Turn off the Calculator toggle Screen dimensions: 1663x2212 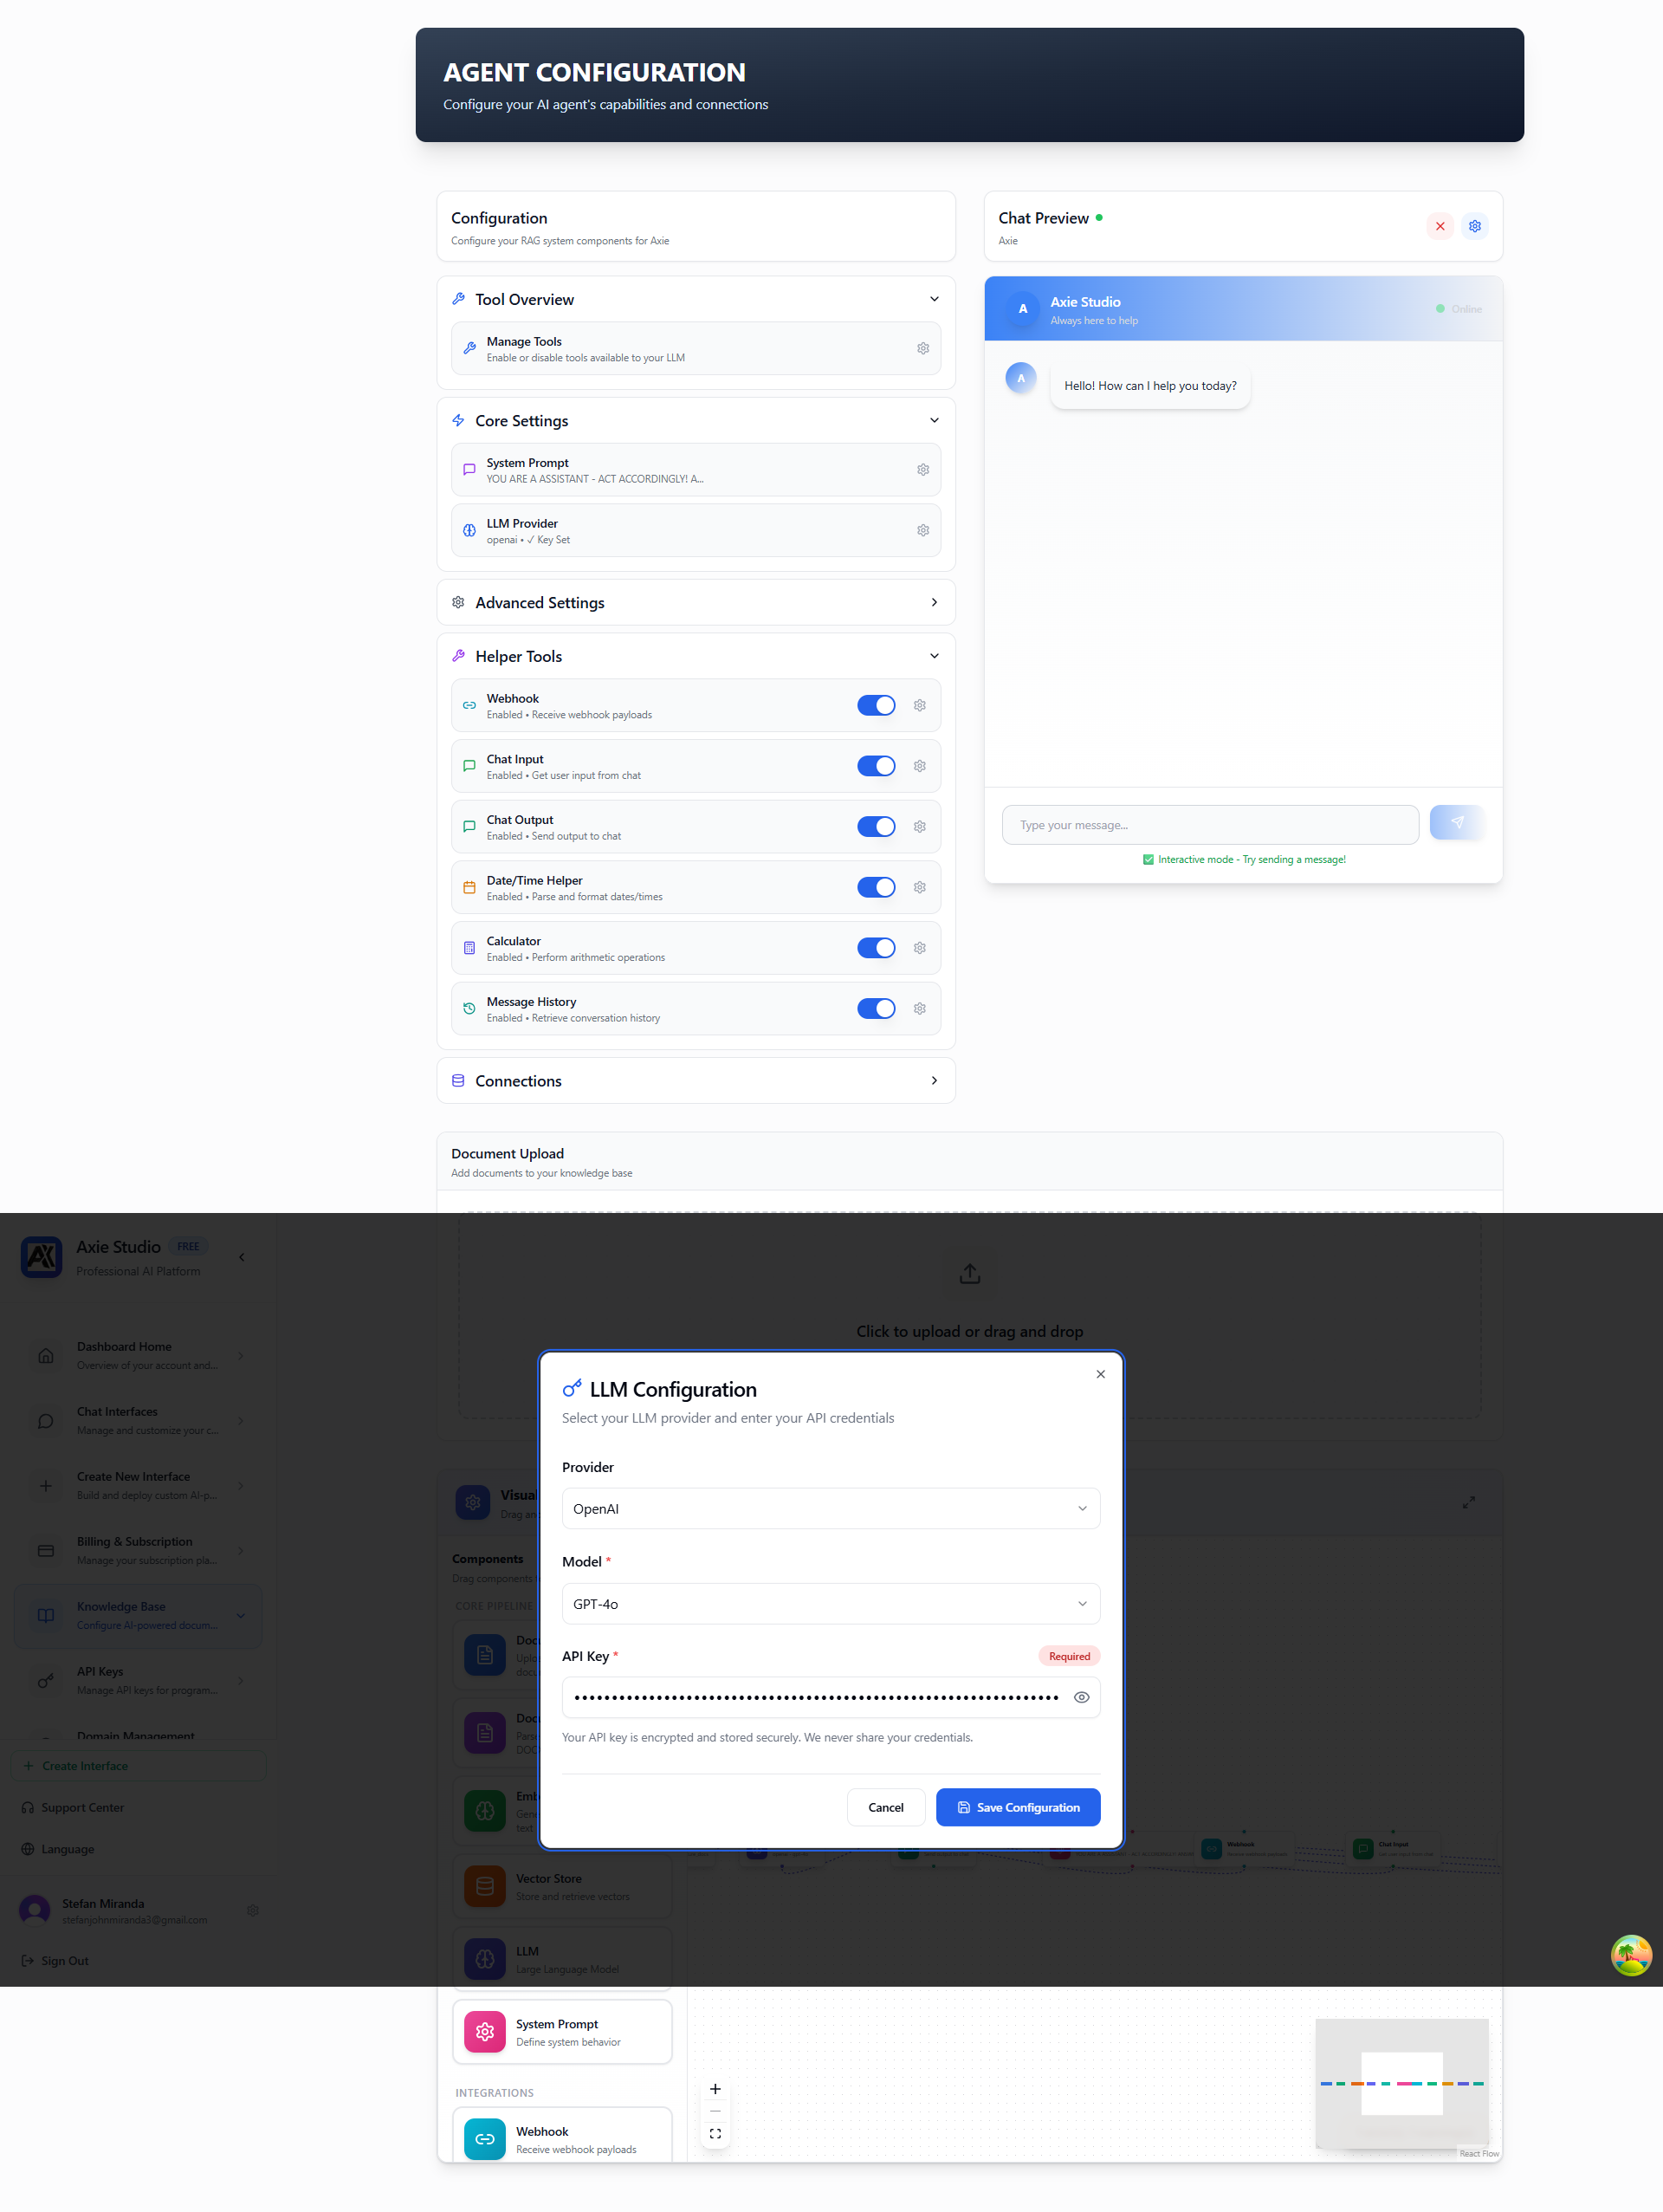point(876,948)
